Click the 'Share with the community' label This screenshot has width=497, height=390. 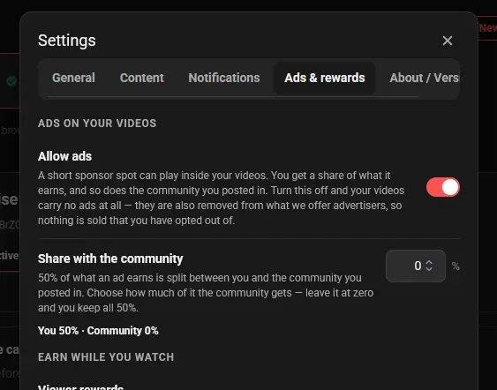110,259
